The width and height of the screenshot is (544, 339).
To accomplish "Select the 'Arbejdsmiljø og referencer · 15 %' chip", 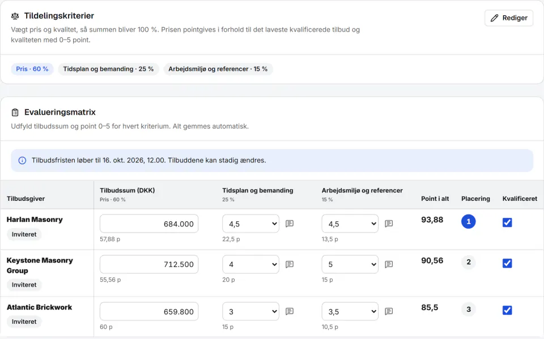I will (218, 69).
